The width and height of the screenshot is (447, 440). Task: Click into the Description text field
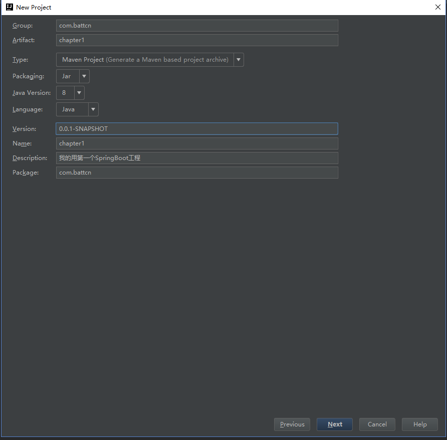(x=197, y=158)
